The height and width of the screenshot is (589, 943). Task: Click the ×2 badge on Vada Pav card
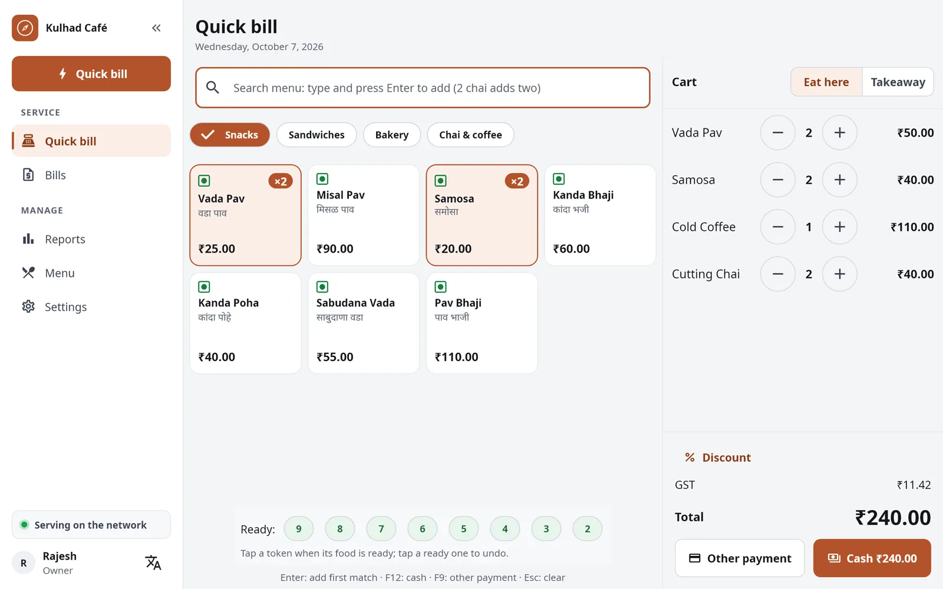click(x=281, y=181)
